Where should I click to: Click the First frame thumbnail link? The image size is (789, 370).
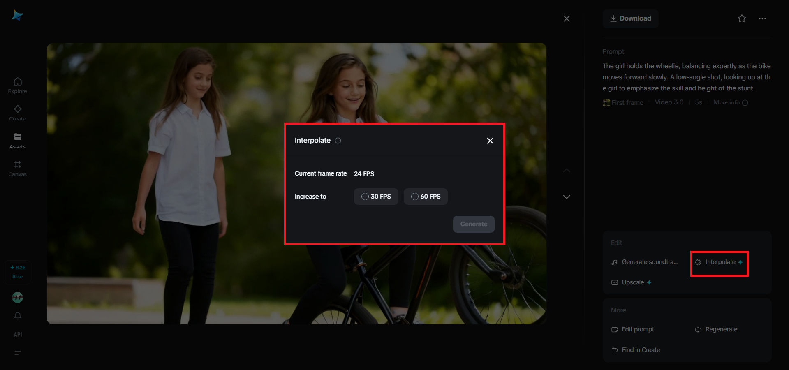click(x=623, y=102)
